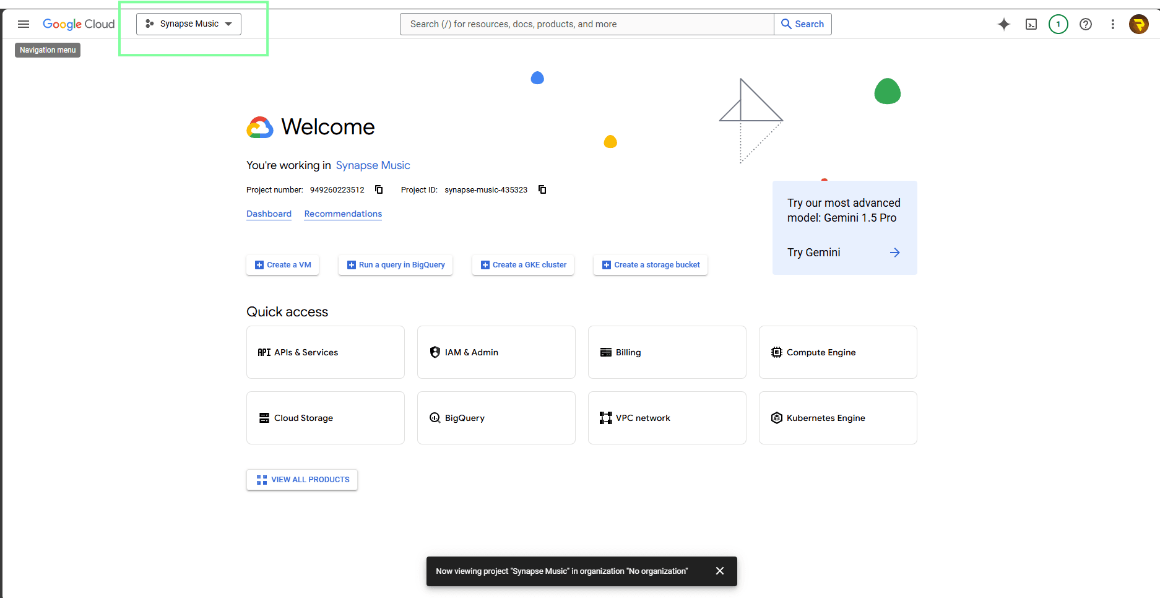Click the Welcome heading cloud logo

click(260, 127)
